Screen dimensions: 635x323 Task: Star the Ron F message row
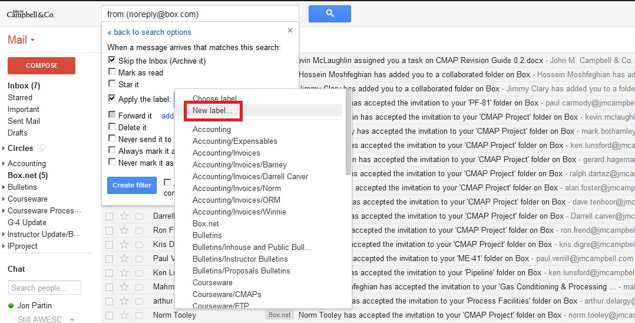[124, 230]
